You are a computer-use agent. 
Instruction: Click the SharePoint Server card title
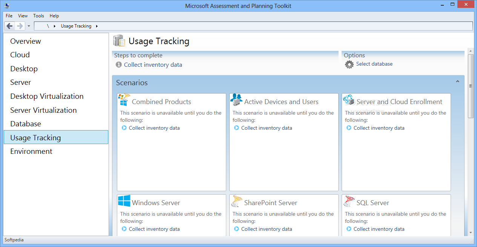[271, 203]
